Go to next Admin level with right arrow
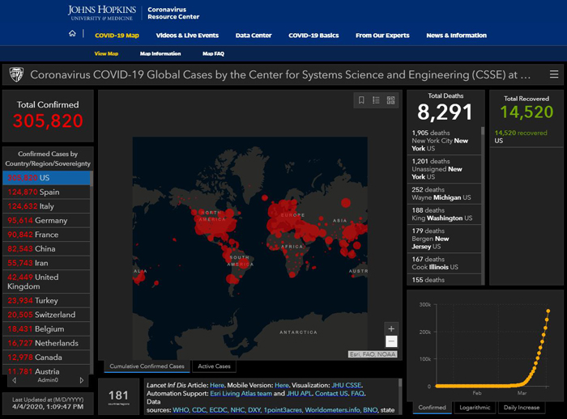Image resolution: width=567 pixels, height=419 pixels. [x=82, y=380]
